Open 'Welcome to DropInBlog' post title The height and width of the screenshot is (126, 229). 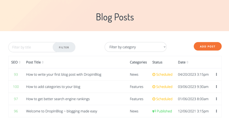tap(62, 111)
